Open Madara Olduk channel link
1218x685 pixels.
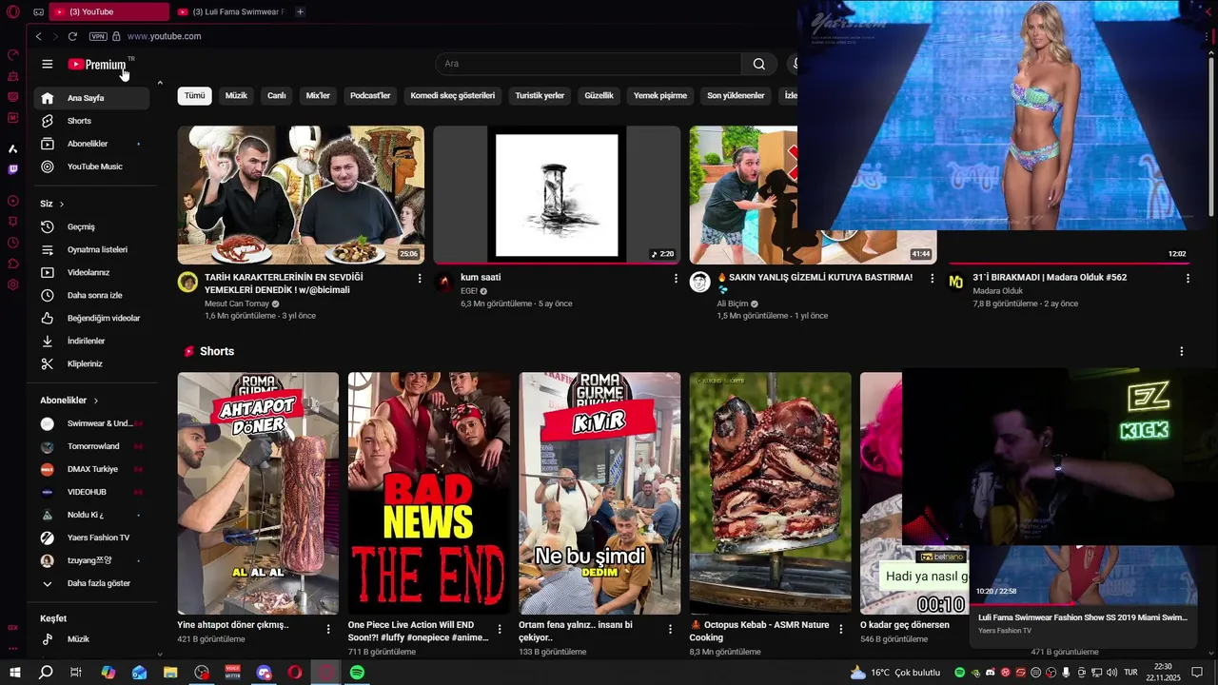tap(997, 291)
